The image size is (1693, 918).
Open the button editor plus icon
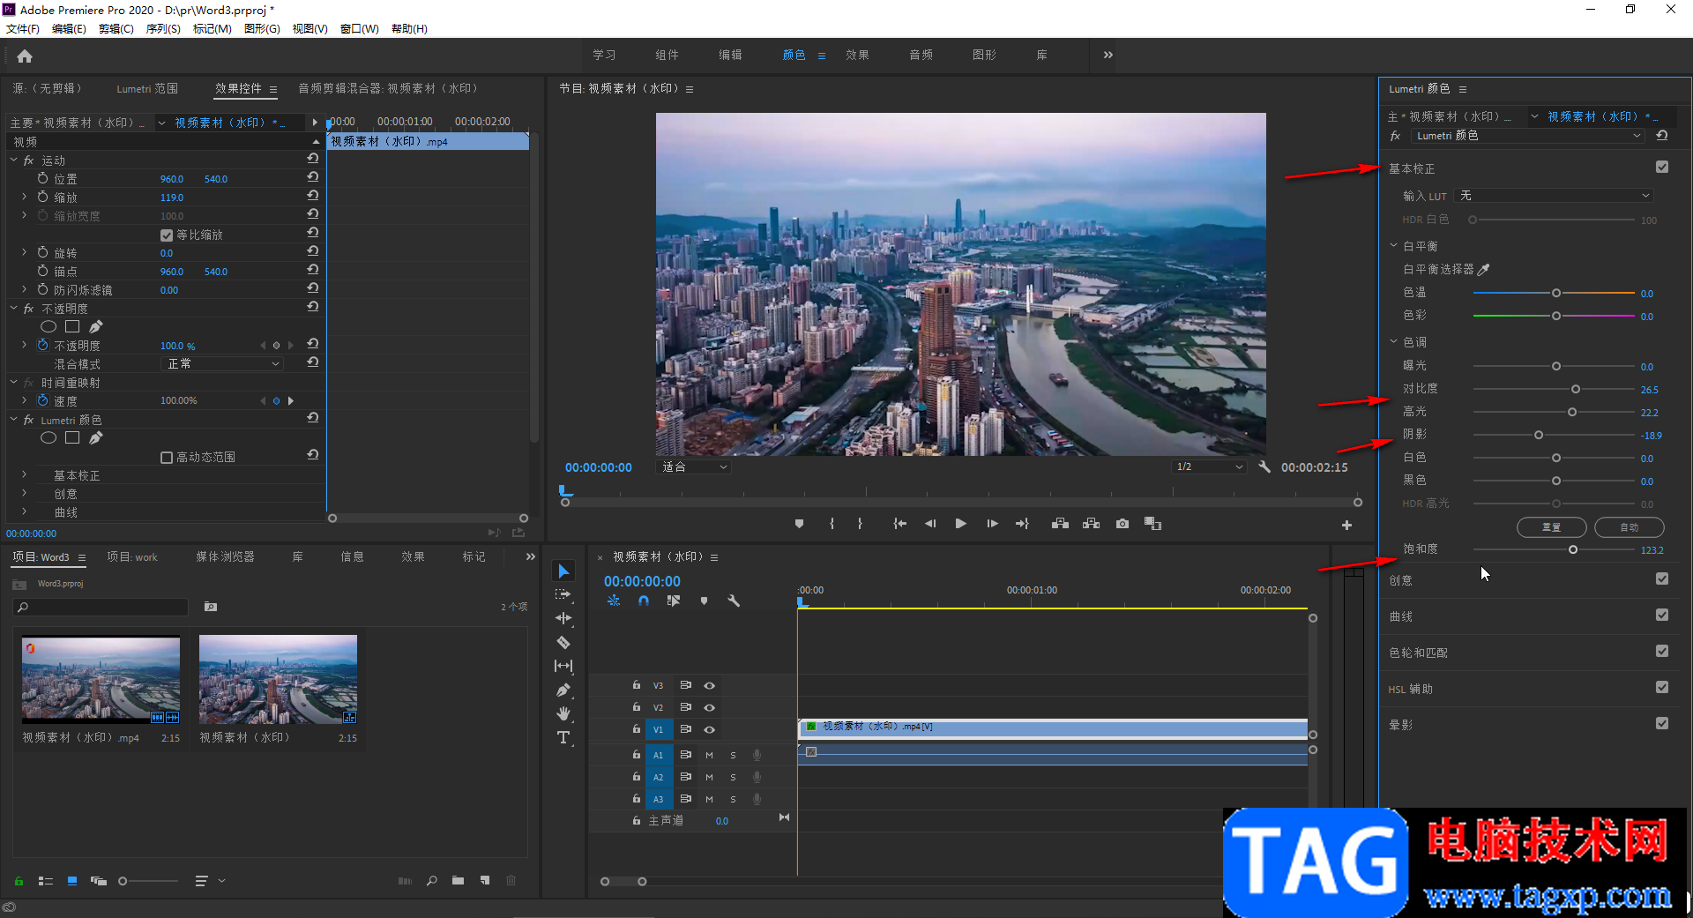pos(1346,525)
